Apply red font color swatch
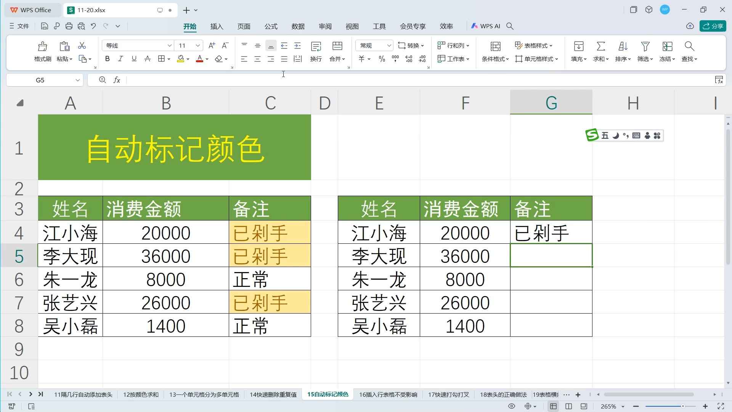Viewport: 732px width, 412px height. click(x=199, y=59)
